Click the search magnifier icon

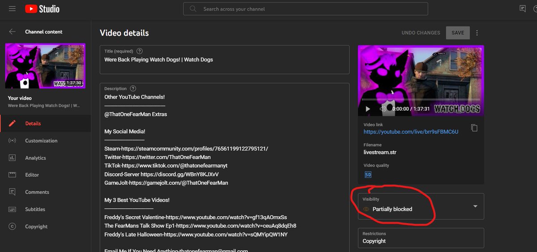click(x=193, y=8)
